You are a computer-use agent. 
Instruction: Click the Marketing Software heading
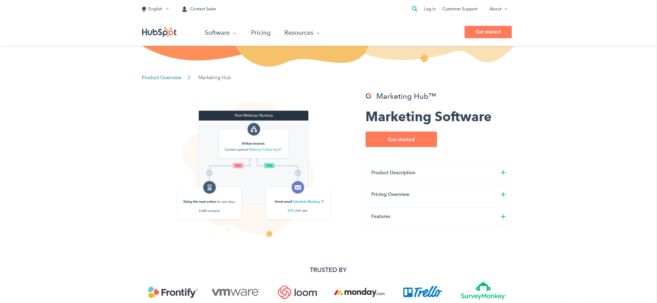[428, 117]
